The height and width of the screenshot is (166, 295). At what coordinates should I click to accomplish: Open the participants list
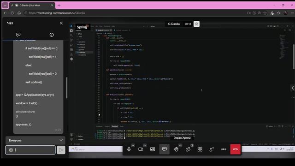coord(188,149)
